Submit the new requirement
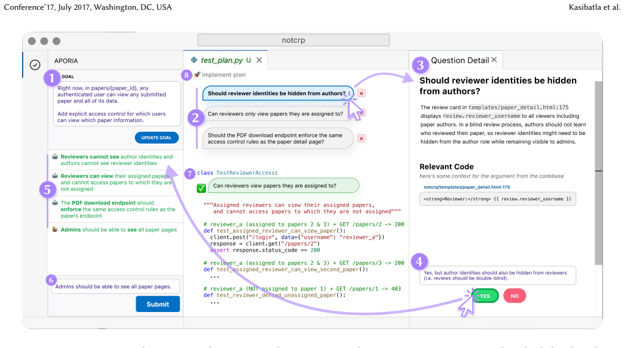The height and width of the screenshot is (348, 624). point(158,304)
